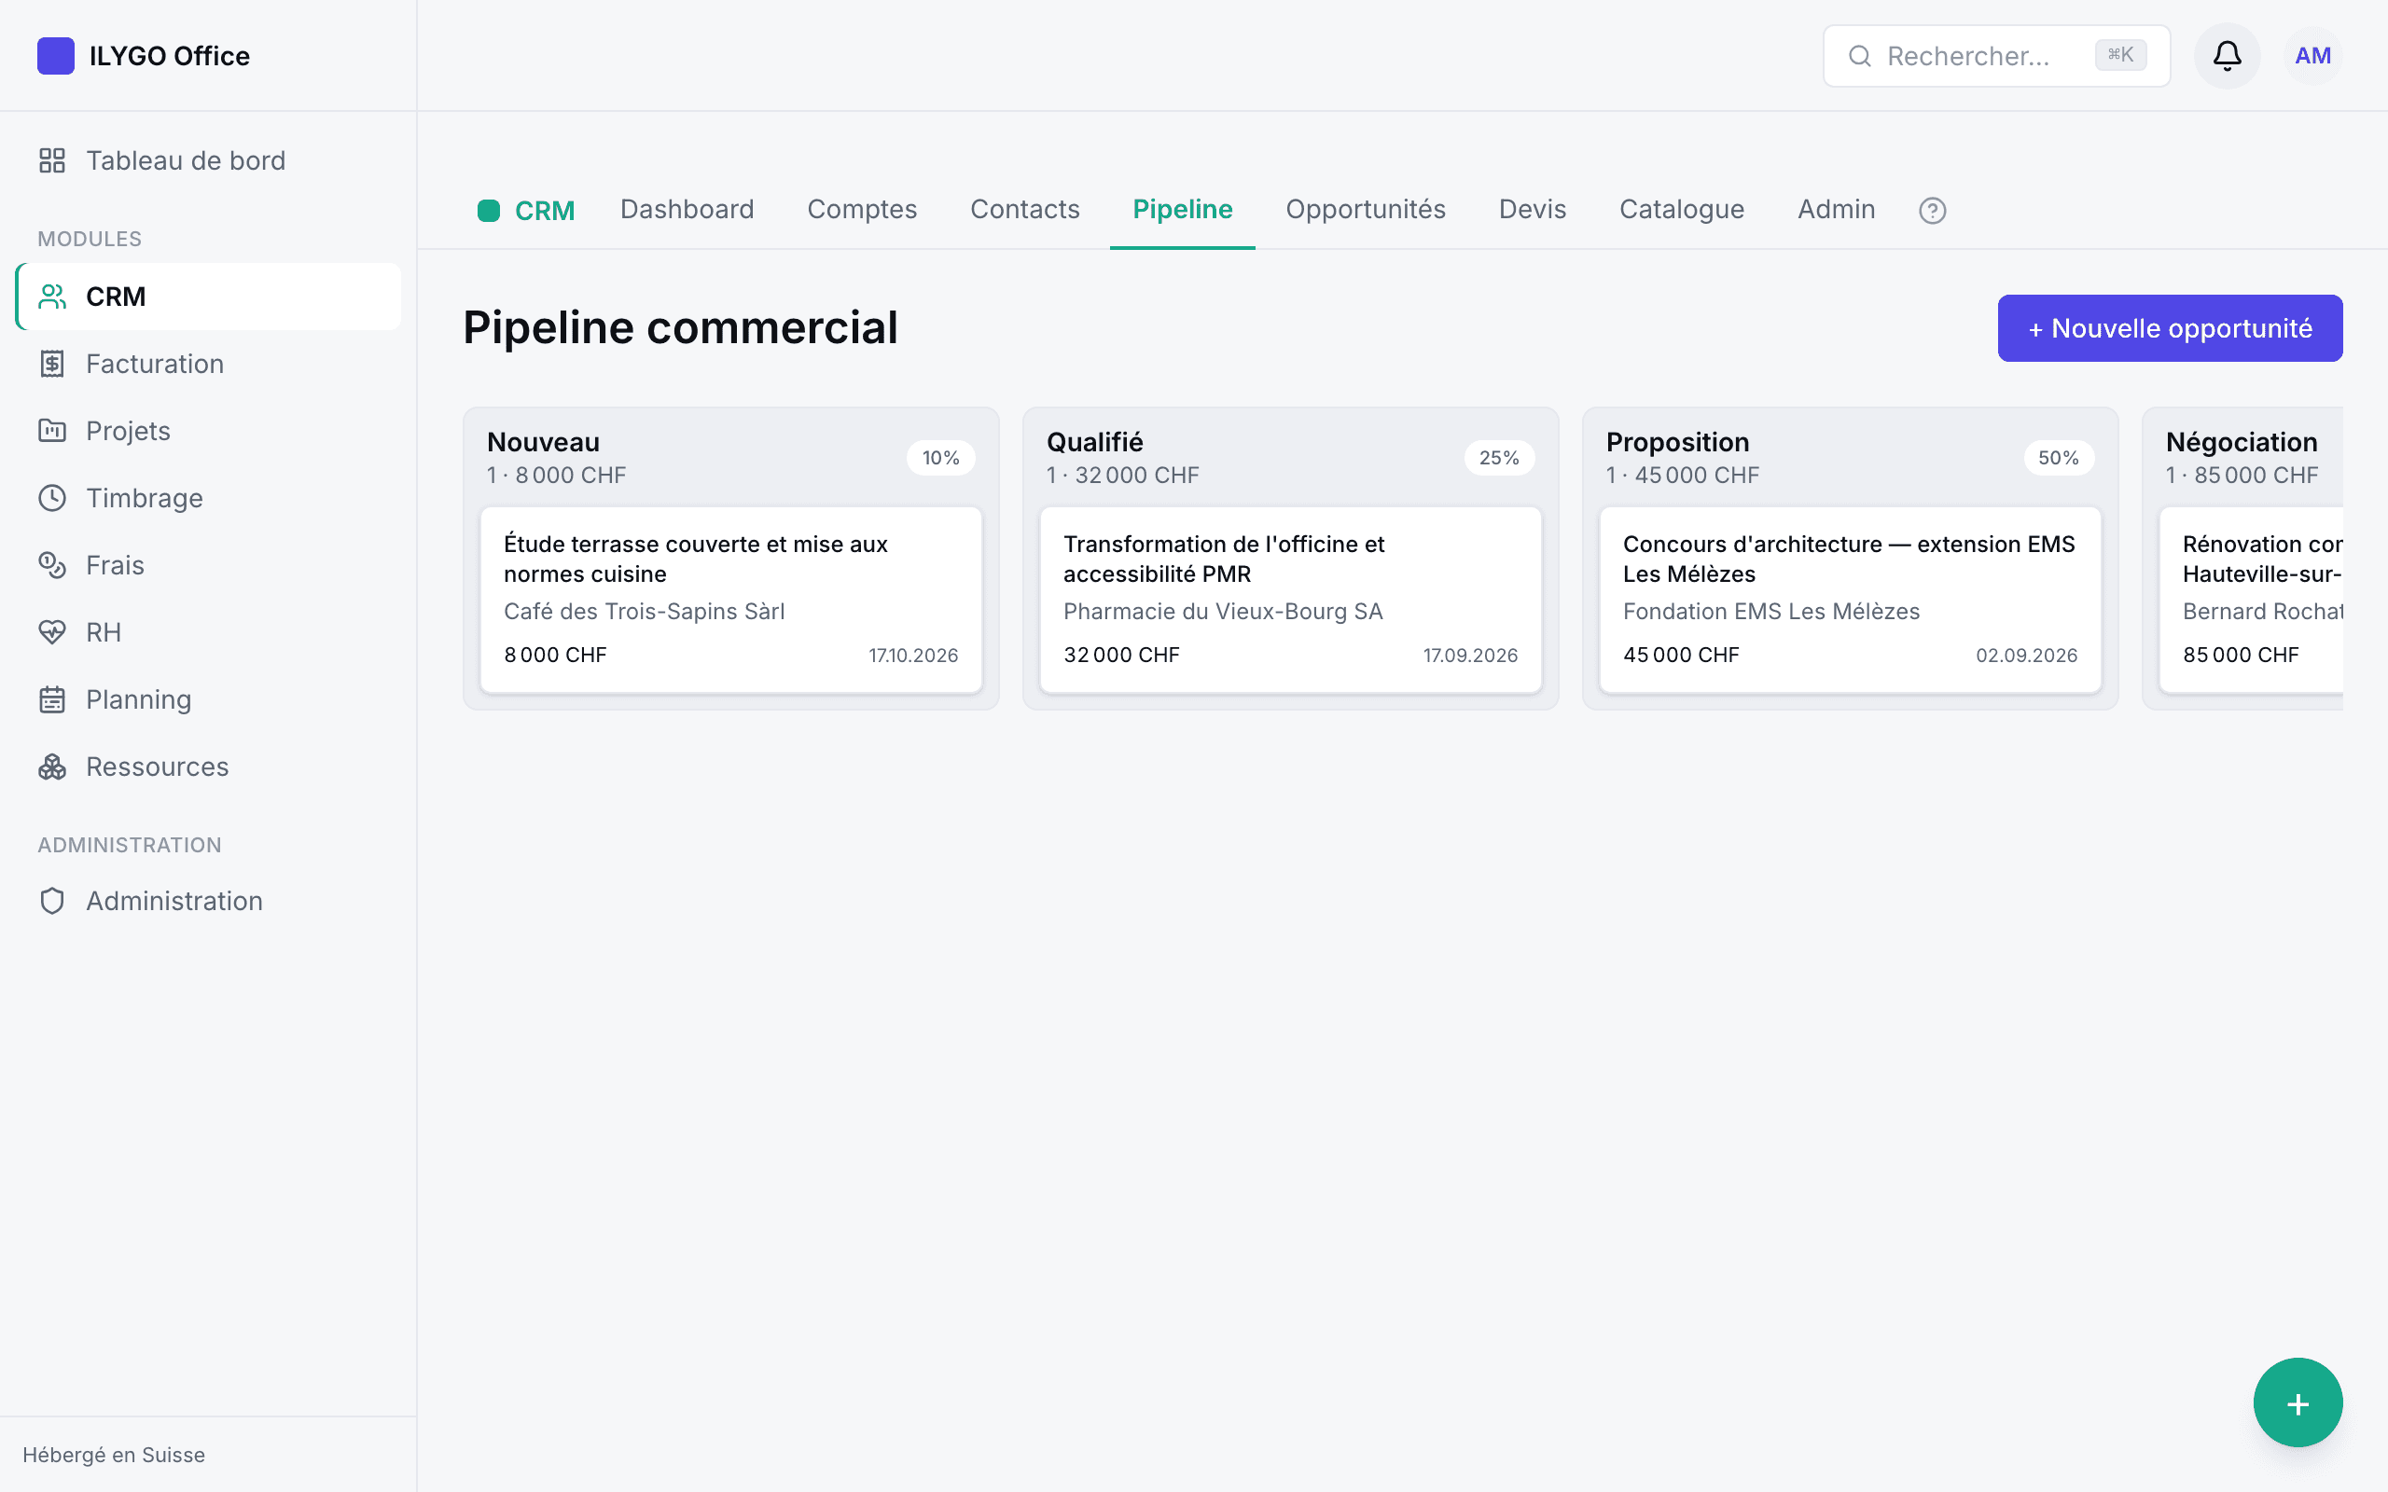Select the Pipeline tab
The height and width of the screenshot is (1492, 2388).
coord(1182,209)
